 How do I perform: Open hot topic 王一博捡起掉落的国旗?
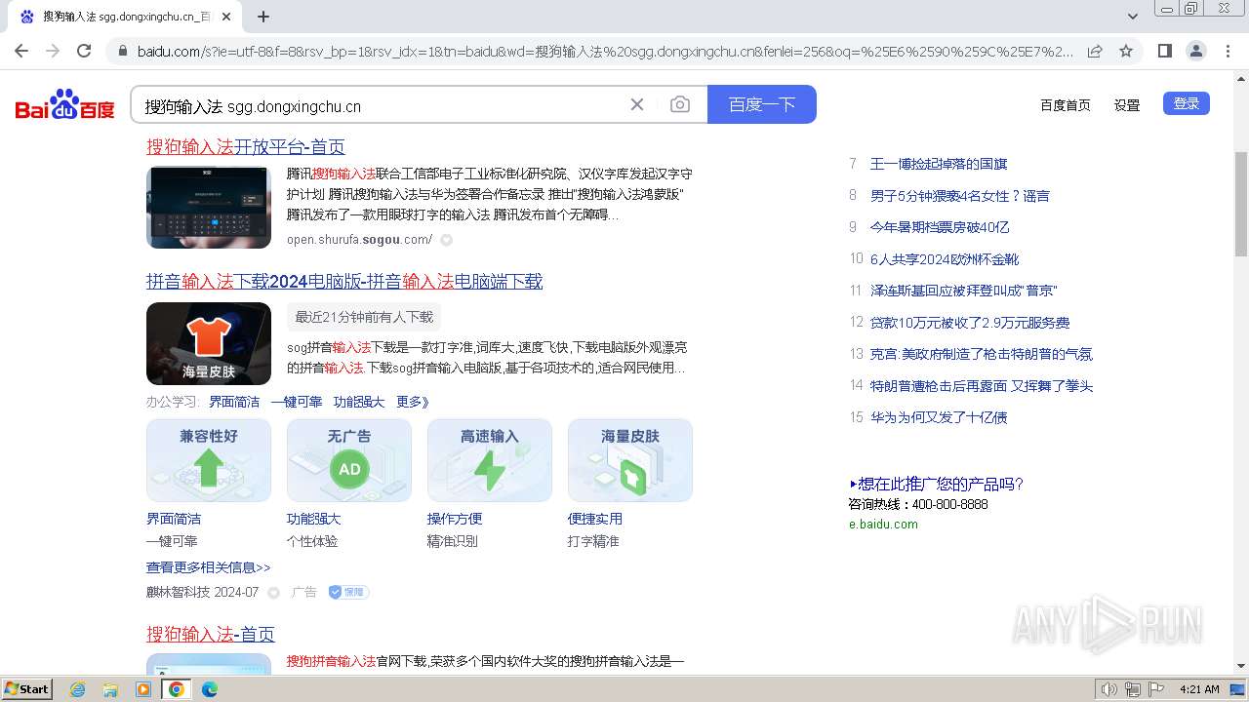click(939, 164)
